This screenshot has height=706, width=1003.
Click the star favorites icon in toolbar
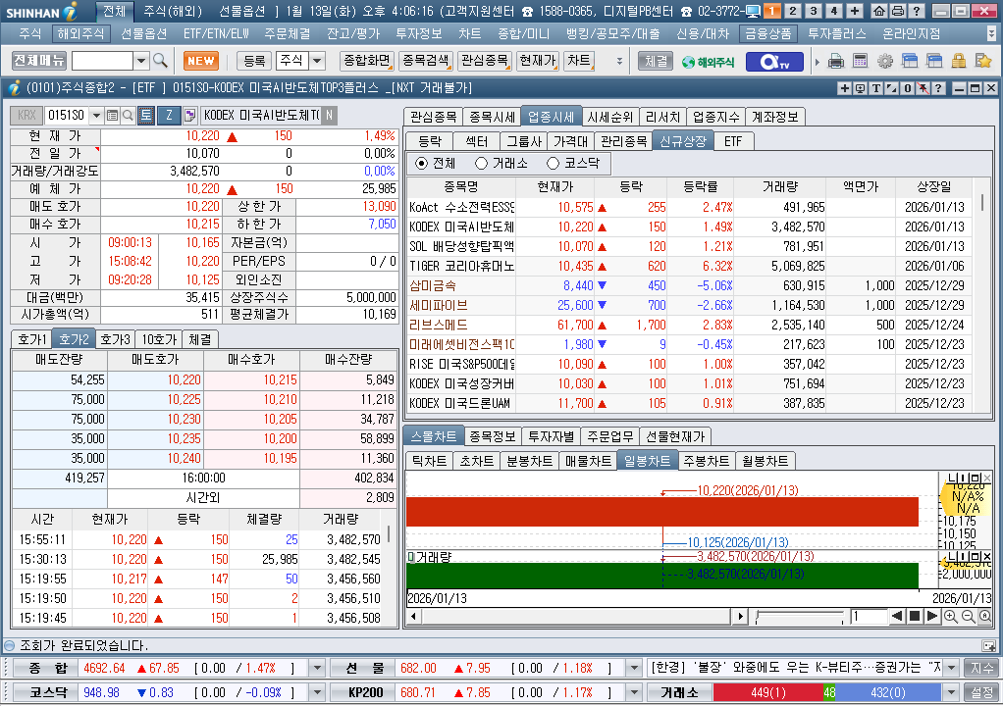click(983, 62)
